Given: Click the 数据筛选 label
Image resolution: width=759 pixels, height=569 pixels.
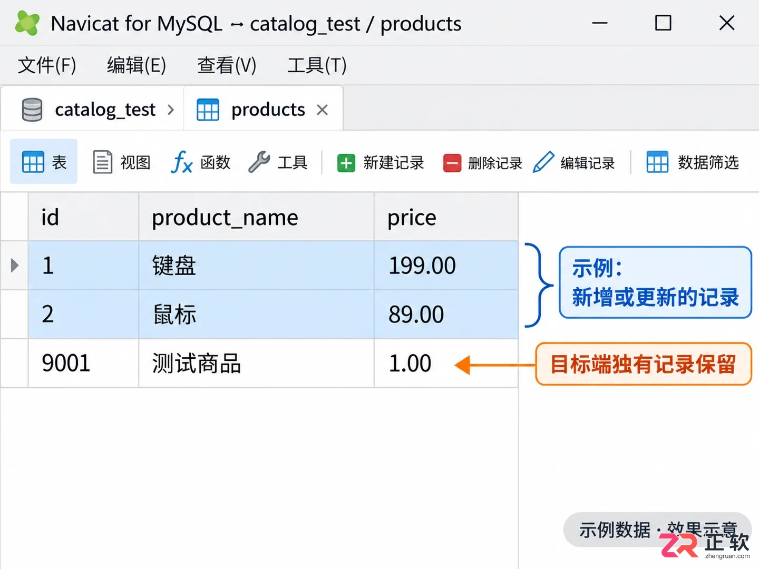Looking at the screenshot, I should click(708, 162).
